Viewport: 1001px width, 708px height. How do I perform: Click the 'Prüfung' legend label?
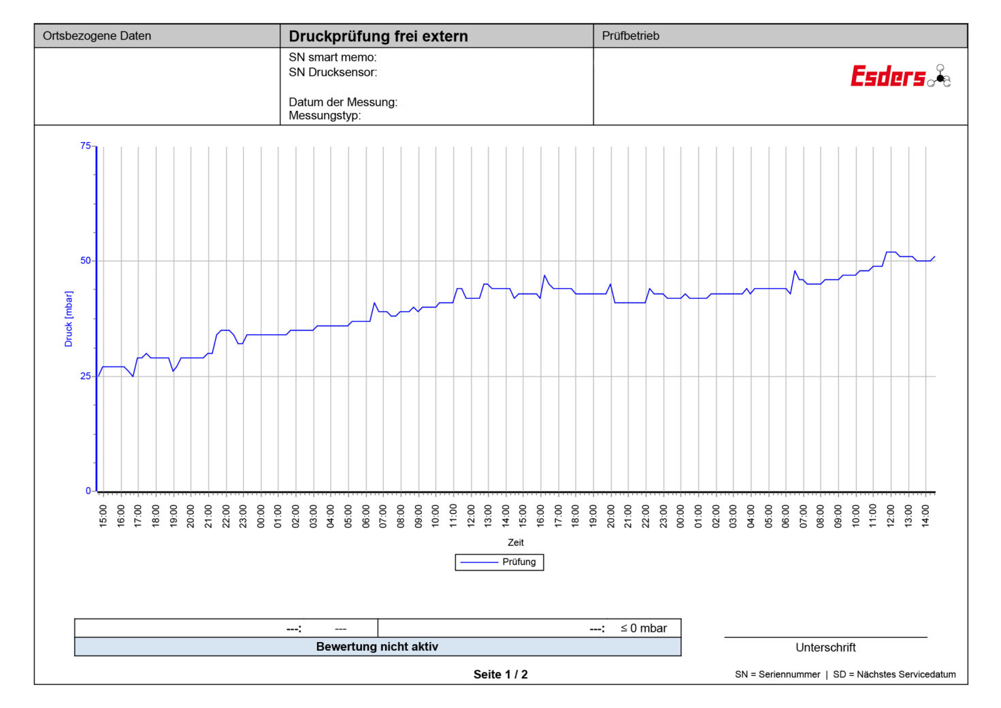pos(519,562)
